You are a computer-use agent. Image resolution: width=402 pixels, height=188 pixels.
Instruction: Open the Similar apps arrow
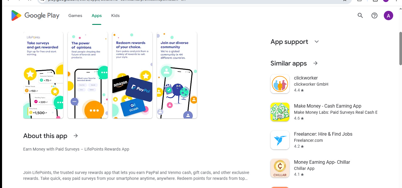click(315, 63)
